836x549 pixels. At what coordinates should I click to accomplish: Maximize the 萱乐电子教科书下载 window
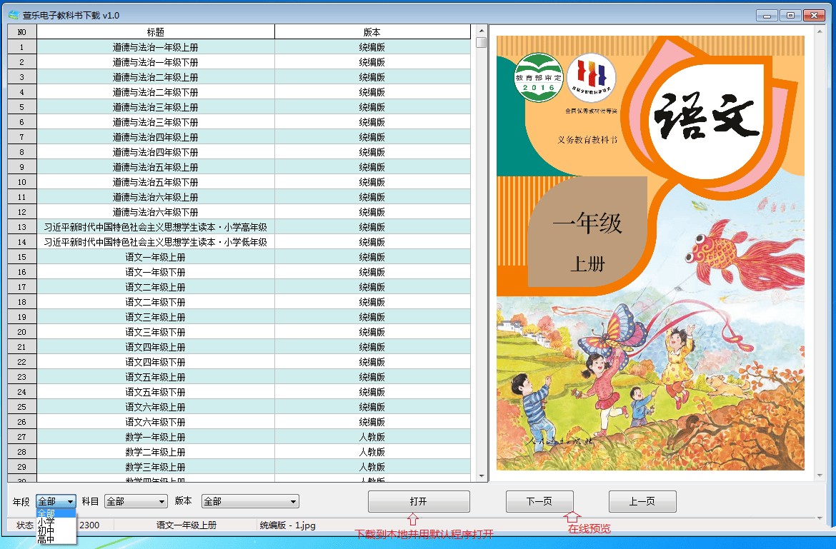coord(790,16)
